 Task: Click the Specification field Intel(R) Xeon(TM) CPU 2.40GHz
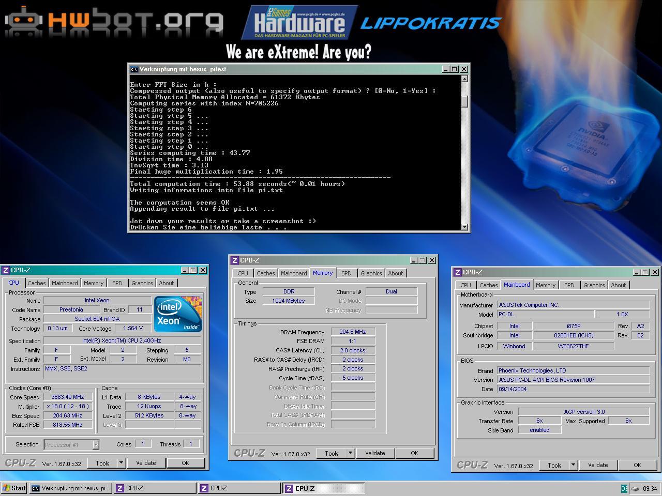[122, 341]
